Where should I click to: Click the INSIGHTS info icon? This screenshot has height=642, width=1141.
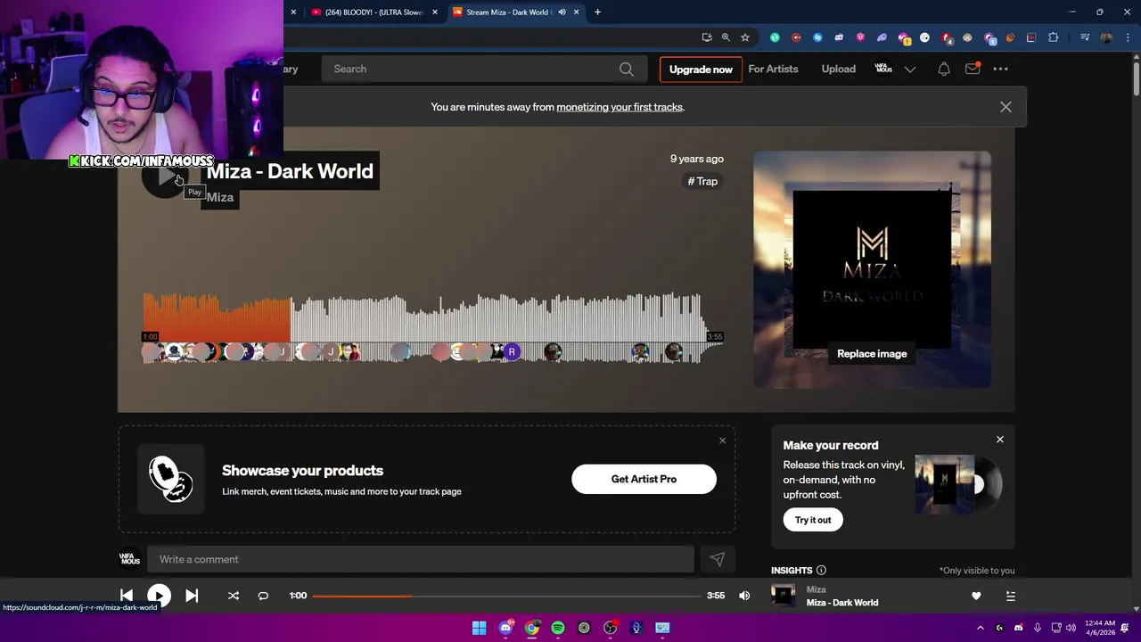pos(821,571)
